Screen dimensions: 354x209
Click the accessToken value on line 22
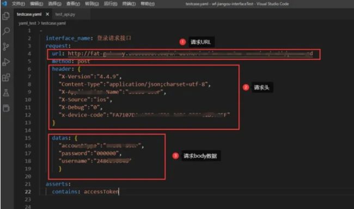coord(101,192)
